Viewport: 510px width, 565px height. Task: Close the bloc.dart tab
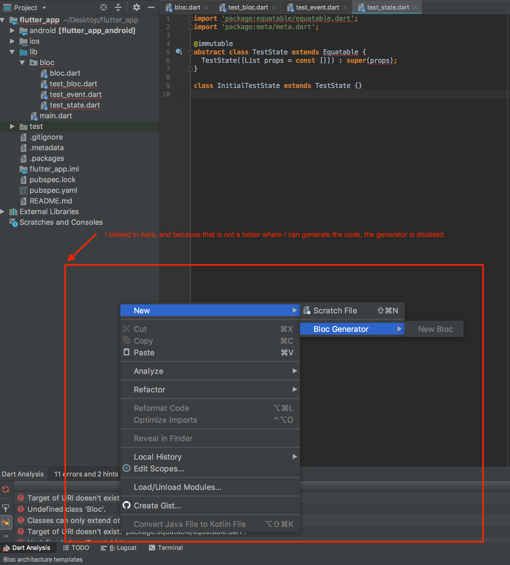click(x=206, y=8)
